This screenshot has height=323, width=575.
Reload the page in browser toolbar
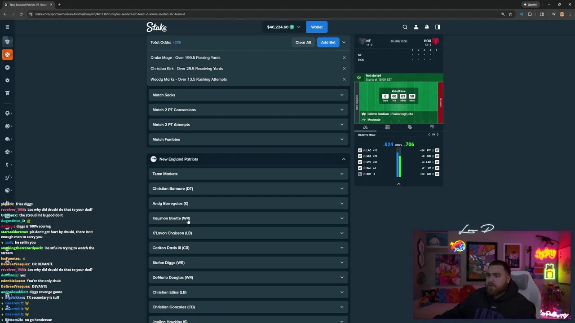point(21,14)
